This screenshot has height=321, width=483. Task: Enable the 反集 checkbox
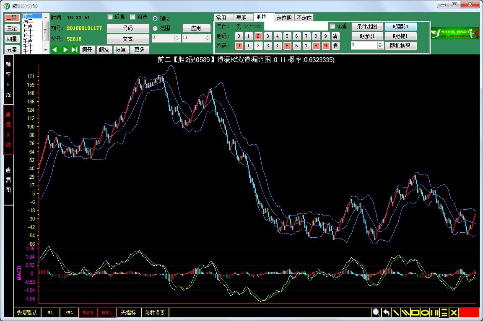tap(110, 17)
